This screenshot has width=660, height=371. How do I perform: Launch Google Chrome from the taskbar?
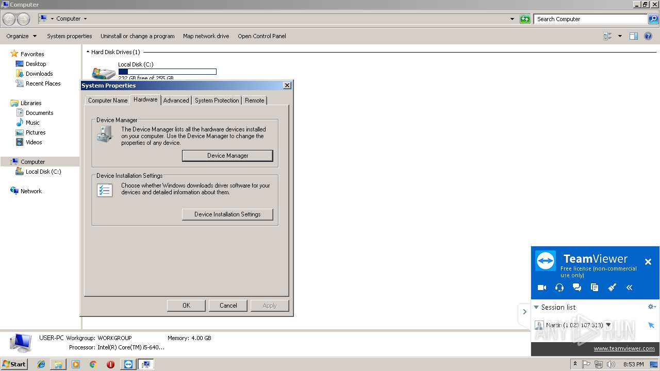[93, 364]
